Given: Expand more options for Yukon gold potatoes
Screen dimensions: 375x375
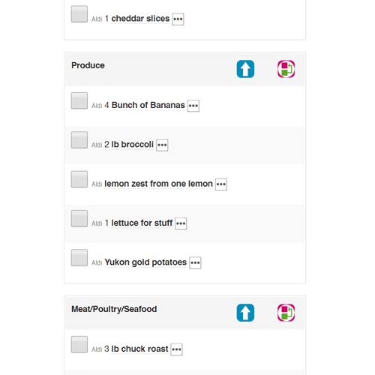Looking at the screenshot, I should click(195, 263).
